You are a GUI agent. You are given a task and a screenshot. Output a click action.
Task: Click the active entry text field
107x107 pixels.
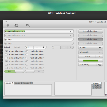click(39, 39)
